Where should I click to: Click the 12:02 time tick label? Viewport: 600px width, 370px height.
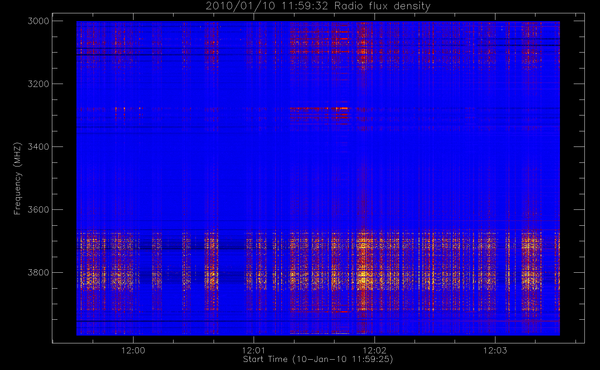tap(375, 350)
